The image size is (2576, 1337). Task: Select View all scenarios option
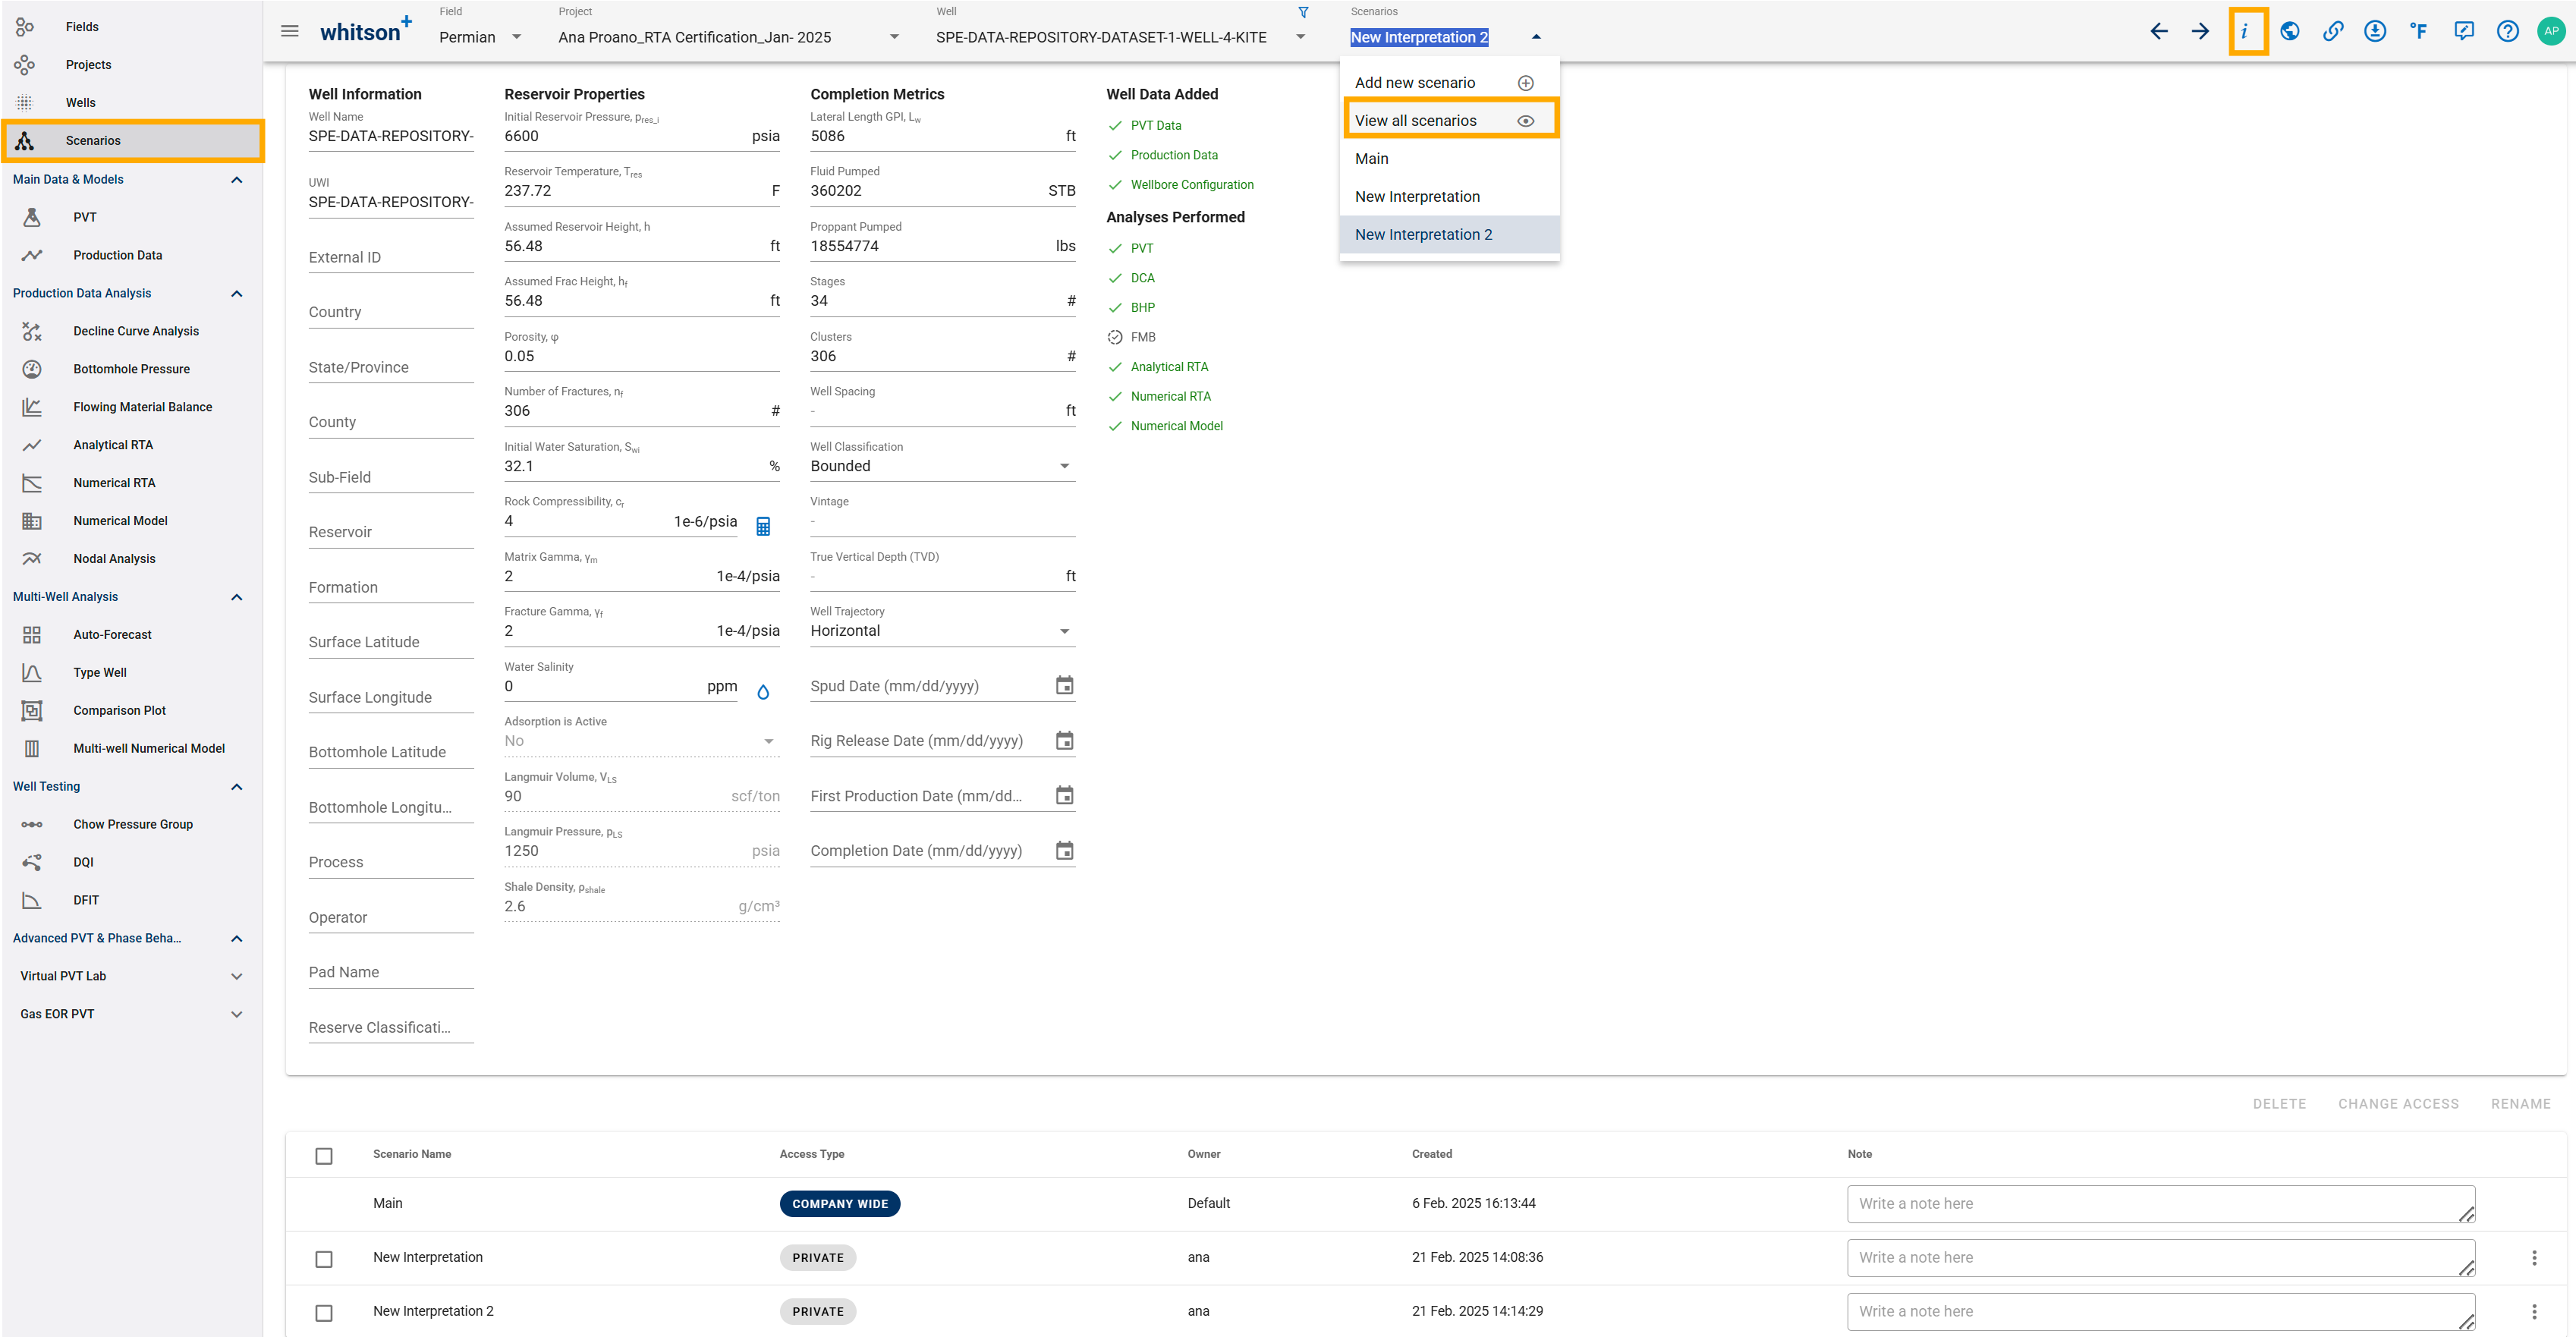[1449, 120]
